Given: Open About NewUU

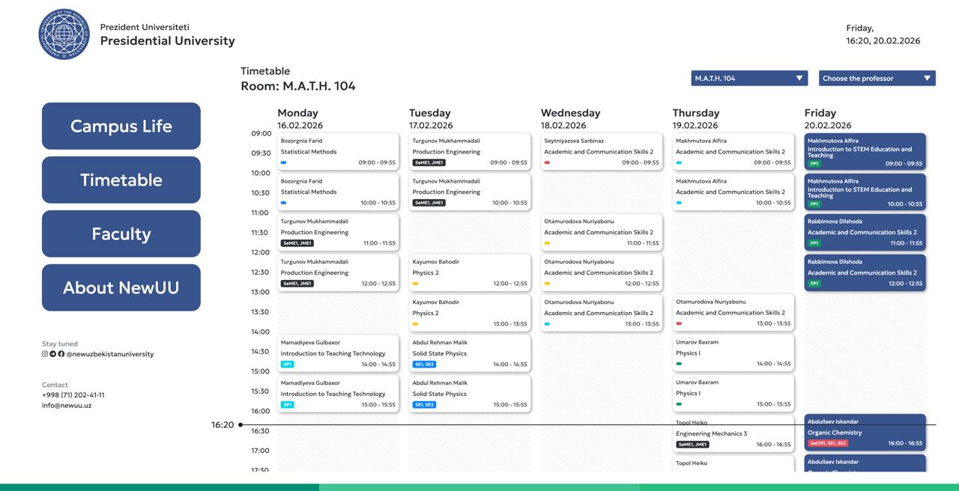Looking at the screenshot, I should click(x=121, y=287).
